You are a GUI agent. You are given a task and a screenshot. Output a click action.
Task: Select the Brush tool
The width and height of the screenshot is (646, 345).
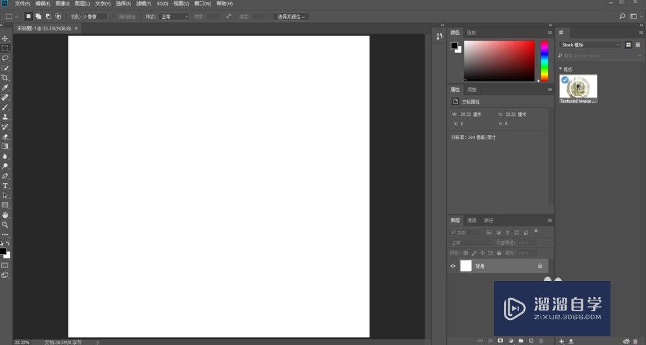(5, 107)
